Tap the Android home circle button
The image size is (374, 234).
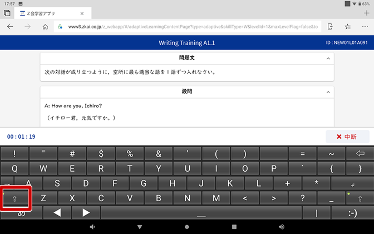tap(187, 227)
